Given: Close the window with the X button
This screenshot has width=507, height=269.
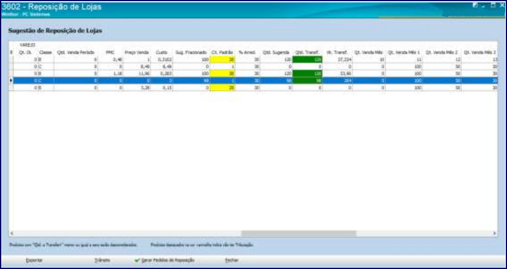Looking at the screenshot, I should click(x=502, y=5).
